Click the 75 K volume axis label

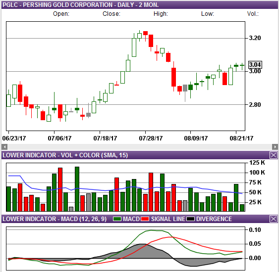tap(255, 182)
